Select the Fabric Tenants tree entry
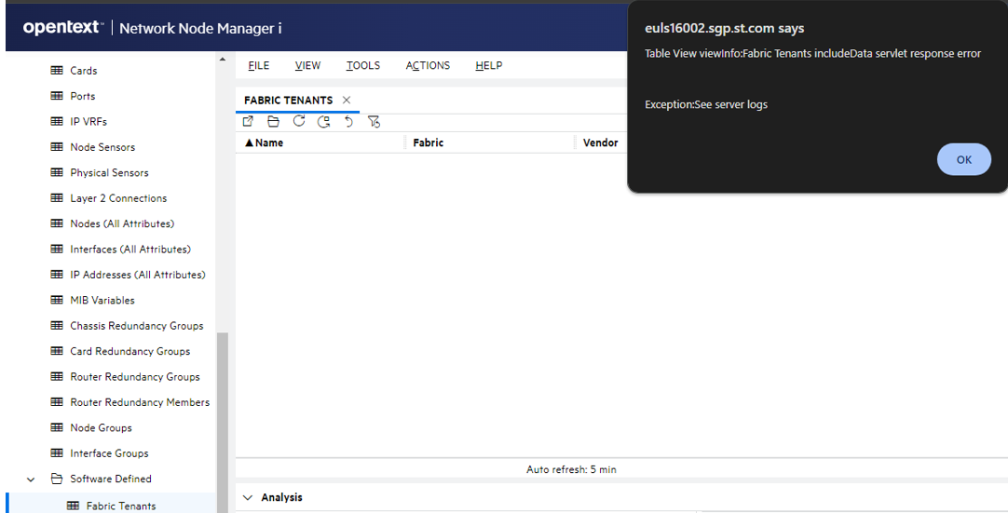Image resolution: width=1008 pixels, height=513 pixels. [x=121, y=506]
